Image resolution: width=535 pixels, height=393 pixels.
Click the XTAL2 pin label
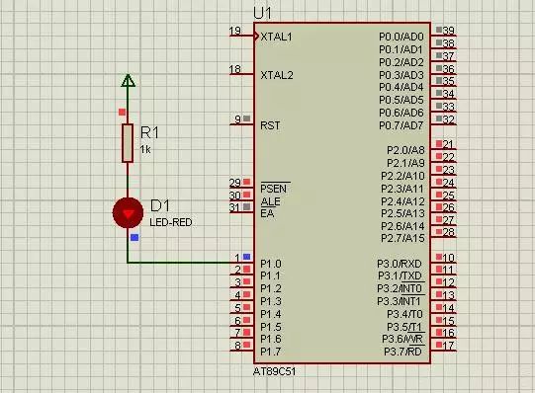(277, 75)
